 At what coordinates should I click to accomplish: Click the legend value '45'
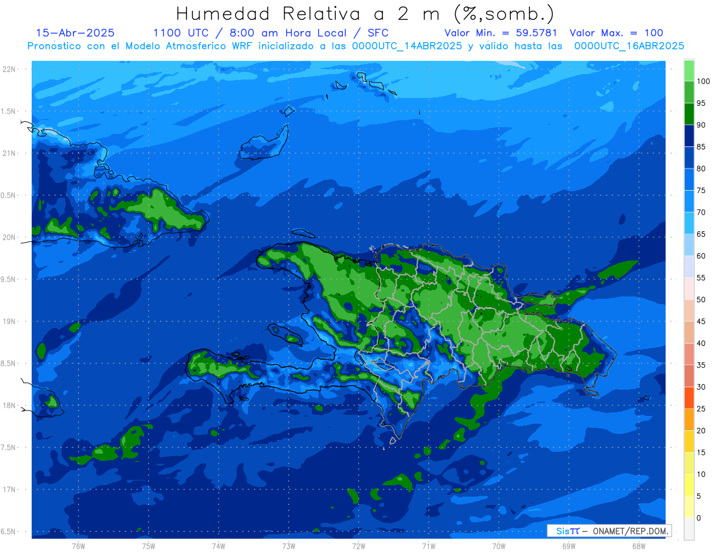(x=701, y=322)
